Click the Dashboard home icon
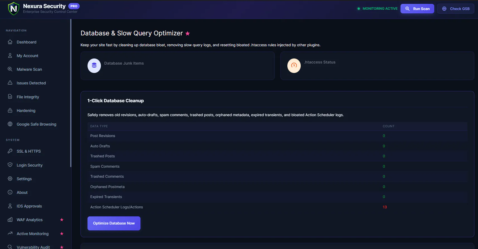 pyautogui.click(x=10, y=42)
